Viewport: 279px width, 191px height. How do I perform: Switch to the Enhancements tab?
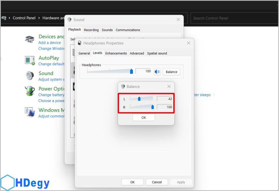(116, 53)
